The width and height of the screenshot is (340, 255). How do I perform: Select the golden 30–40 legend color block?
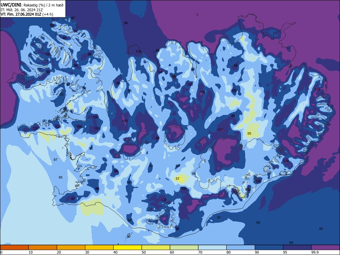point(99,248)
